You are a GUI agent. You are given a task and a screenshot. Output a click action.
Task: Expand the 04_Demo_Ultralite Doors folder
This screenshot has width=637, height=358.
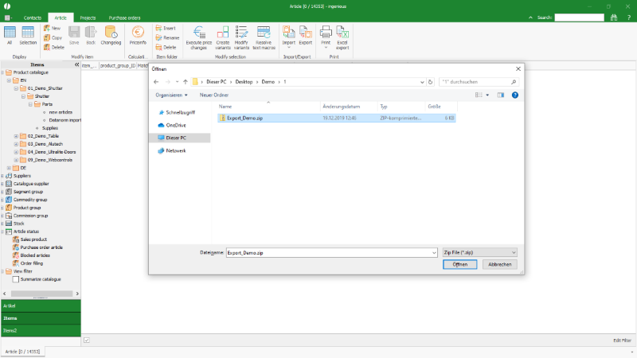(16, 152)
